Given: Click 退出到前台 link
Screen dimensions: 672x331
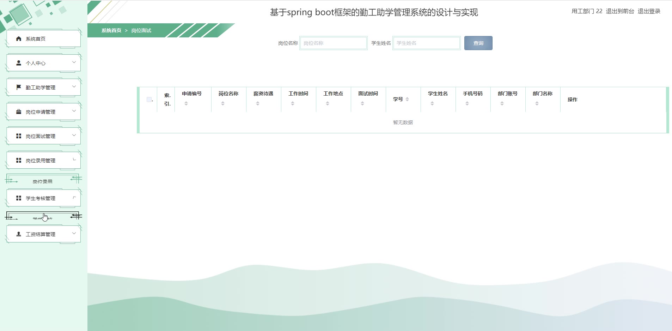Looking at the screenshot, I should click(x=620, y=11).
